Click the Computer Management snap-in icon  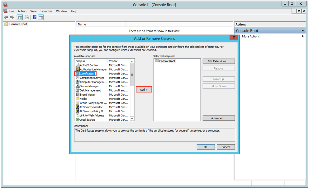pyautogui.click(x=78, y=82)
